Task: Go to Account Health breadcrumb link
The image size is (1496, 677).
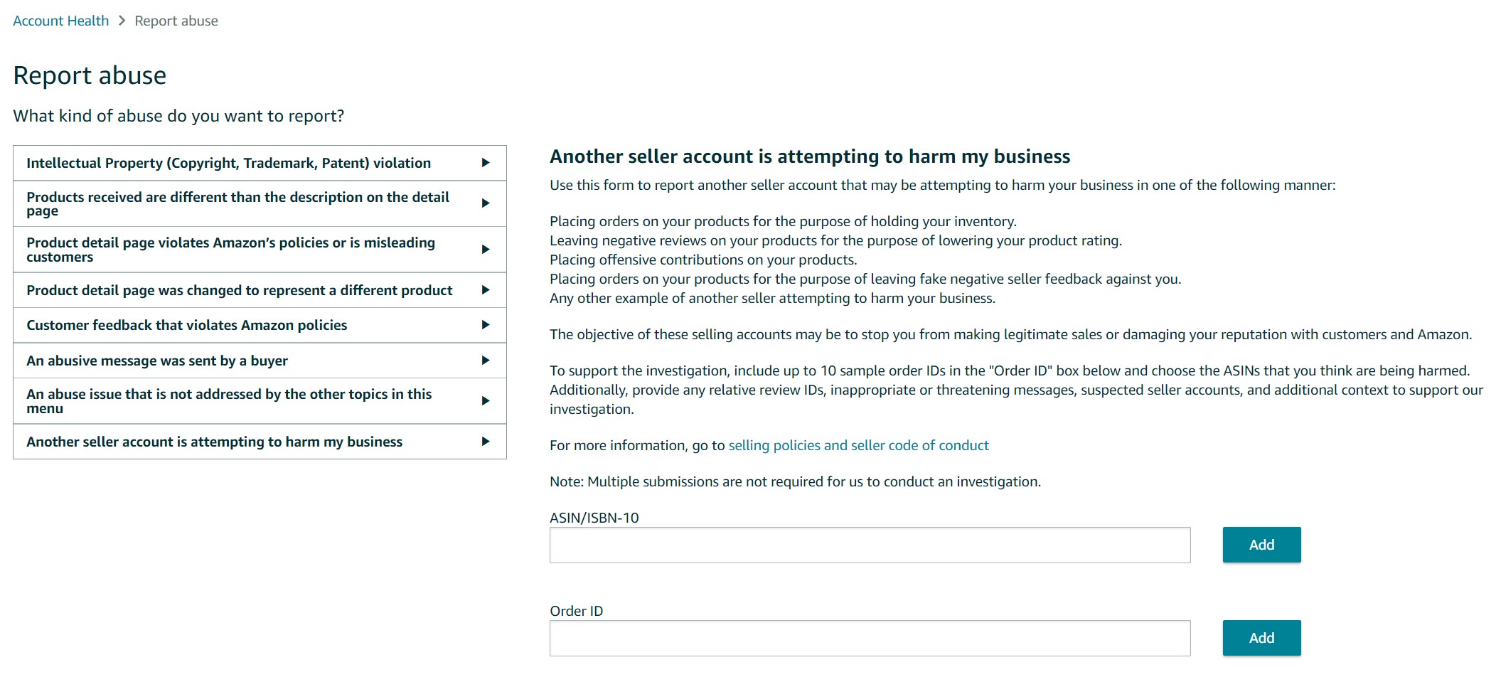Action: coord(61,21)
